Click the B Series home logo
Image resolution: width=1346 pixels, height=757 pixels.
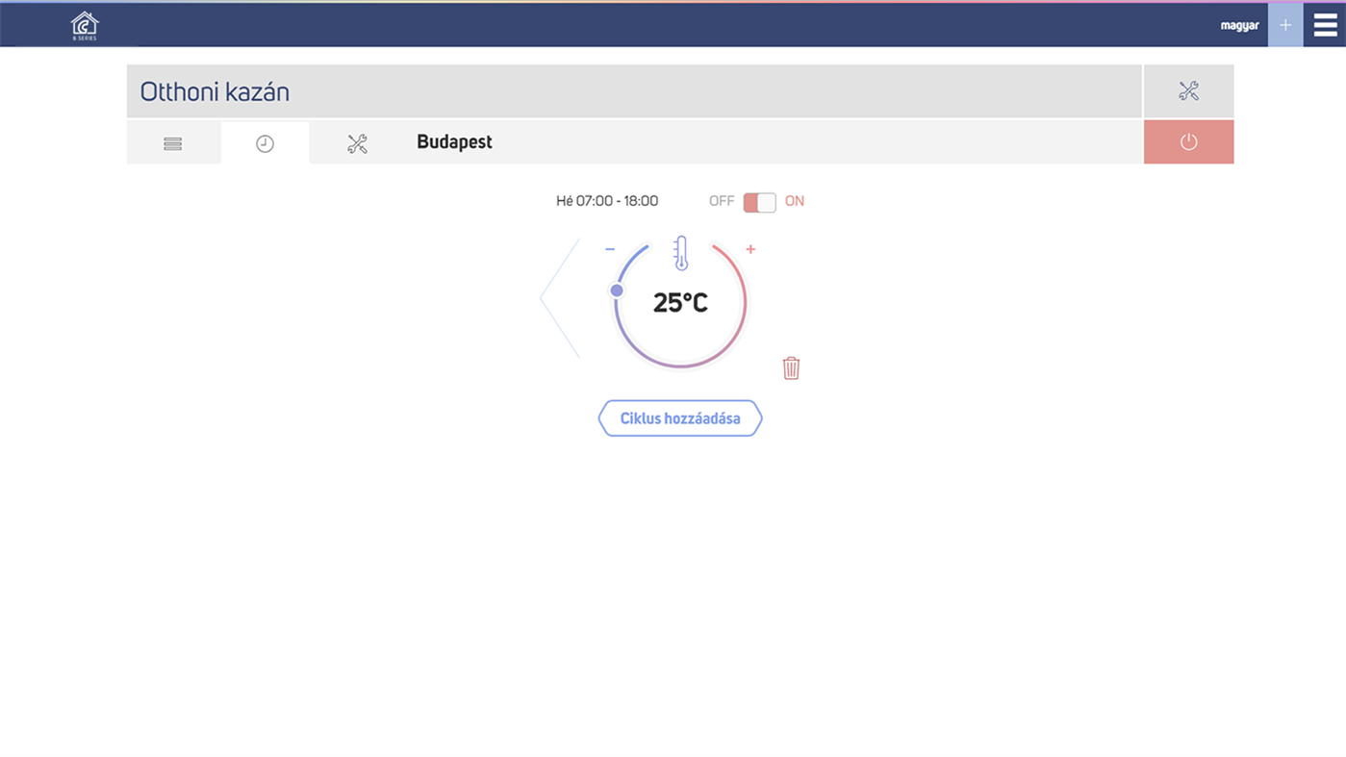(83, 24)
